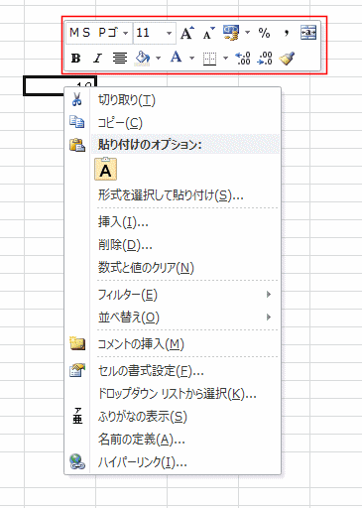Apply comma style number format
Screen dimensions: 362x508
[287, 33]
